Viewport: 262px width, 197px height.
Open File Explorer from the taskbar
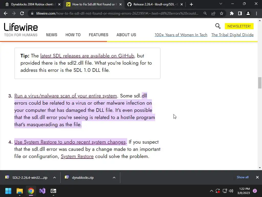click(19, 191)
